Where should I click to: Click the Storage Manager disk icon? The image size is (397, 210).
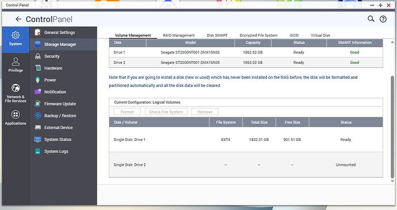(38, 44)
